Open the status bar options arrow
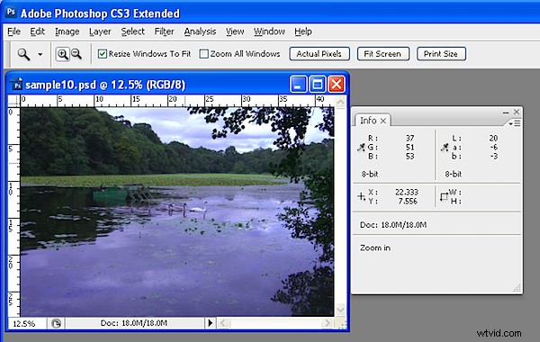Viewport: 540px width, 342px height. [x=211, y=323]
